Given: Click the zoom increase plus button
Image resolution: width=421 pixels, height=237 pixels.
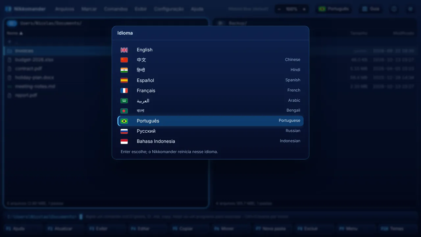Looking at the screenshot, I should [304, 9].
